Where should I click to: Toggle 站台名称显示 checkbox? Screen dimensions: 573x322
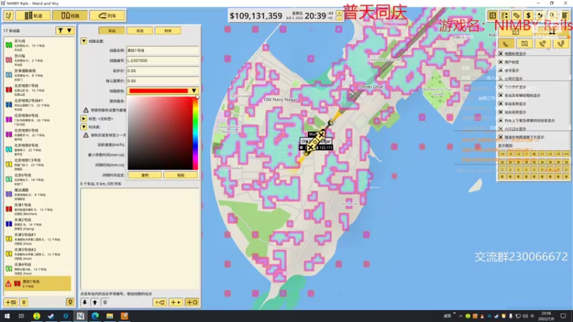[501, 112]
